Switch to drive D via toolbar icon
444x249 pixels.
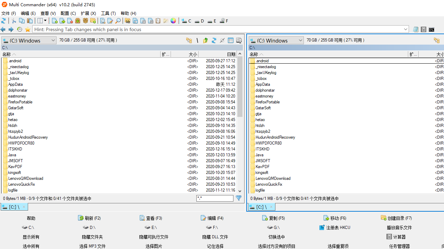(199, 21)
